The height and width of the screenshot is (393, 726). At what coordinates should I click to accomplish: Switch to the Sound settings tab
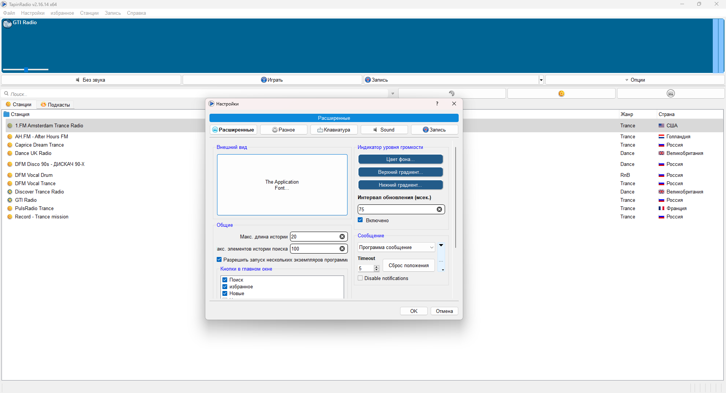pyautogui.click(x=384, y=130)
